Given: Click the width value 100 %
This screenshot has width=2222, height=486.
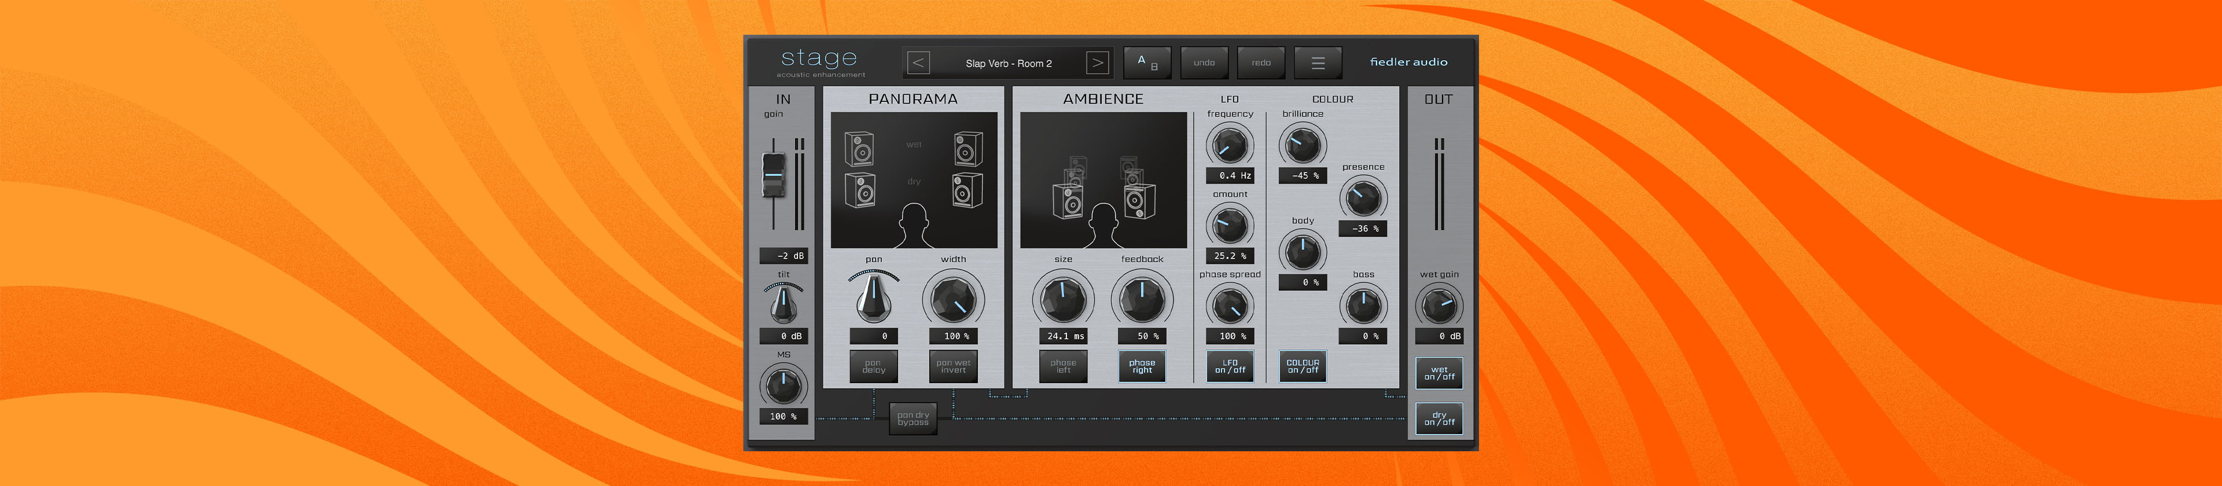Looking at the screenshot, I should click(953, 336).
